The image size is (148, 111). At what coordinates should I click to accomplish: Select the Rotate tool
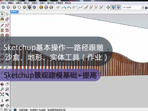coord(2,57)
